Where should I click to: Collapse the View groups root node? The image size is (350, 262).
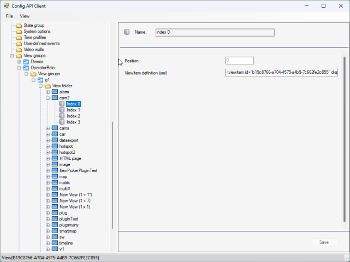pyautogui.click(x=12, y=56)
